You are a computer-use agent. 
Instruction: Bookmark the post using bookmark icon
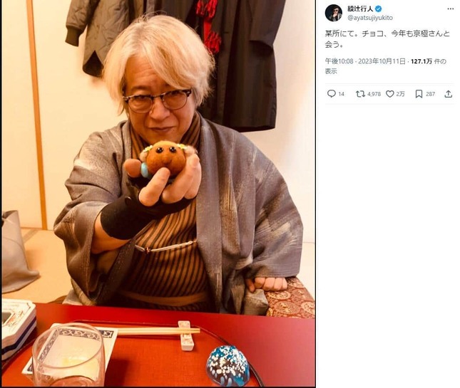coord(419,94)
